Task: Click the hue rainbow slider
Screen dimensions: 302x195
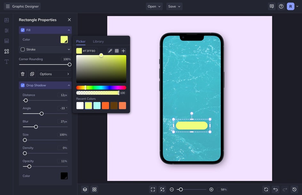Action: [101, 88]
